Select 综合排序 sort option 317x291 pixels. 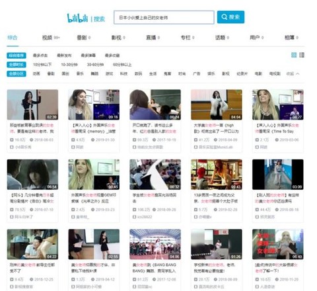(17, 56)
